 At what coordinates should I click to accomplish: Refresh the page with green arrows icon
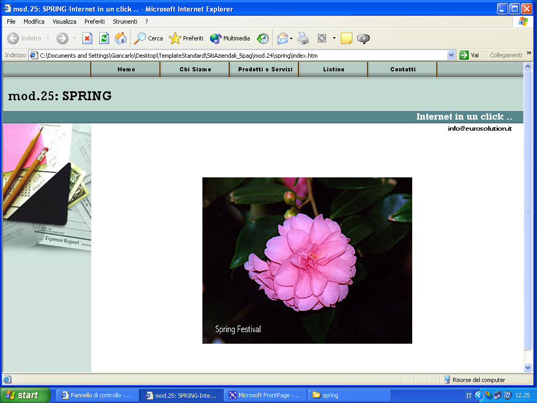tap(104, 38)
